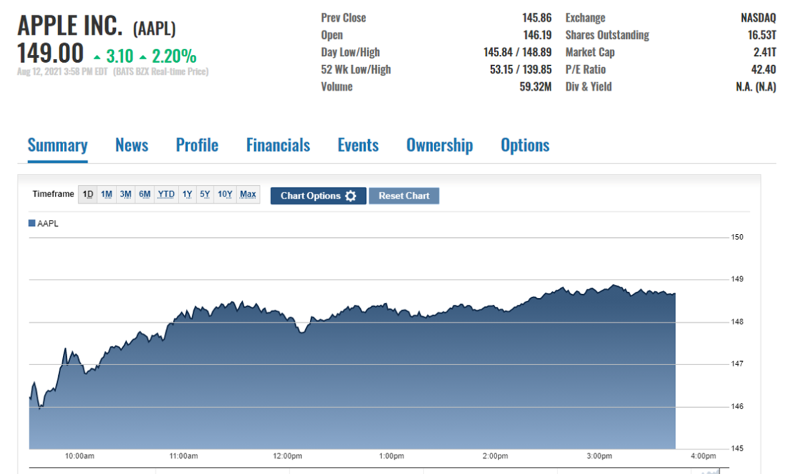Click the Prev Close value 145.86
The image size is (803, 474).
(537, 18)
